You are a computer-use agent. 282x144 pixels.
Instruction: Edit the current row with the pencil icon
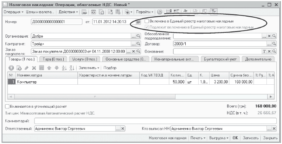coord(27,68)
